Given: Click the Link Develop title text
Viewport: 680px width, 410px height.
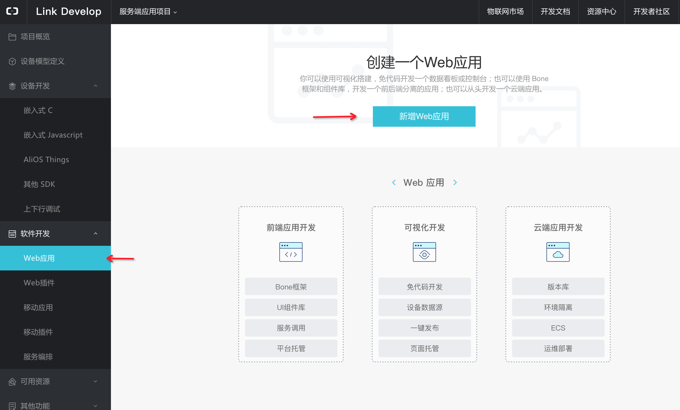Looking at the screenshot, I should tap(69, 12).
